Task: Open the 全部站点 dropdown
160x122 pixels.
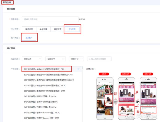Action: pyautogui.click(x=32, y=59)
